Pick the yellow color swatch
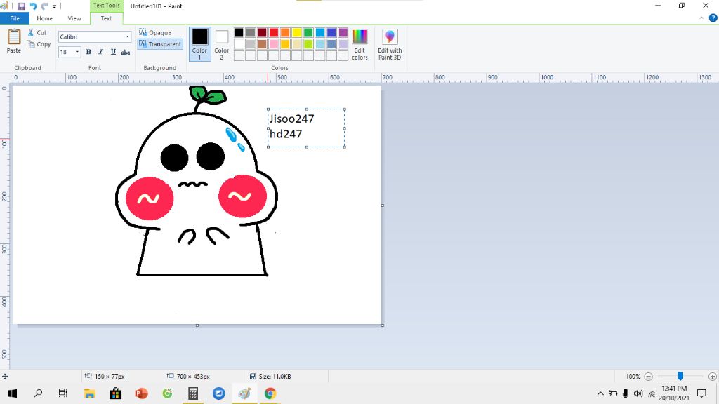Image resolution: width=719 pixels, height=404 pixels. tap(297, 32)
